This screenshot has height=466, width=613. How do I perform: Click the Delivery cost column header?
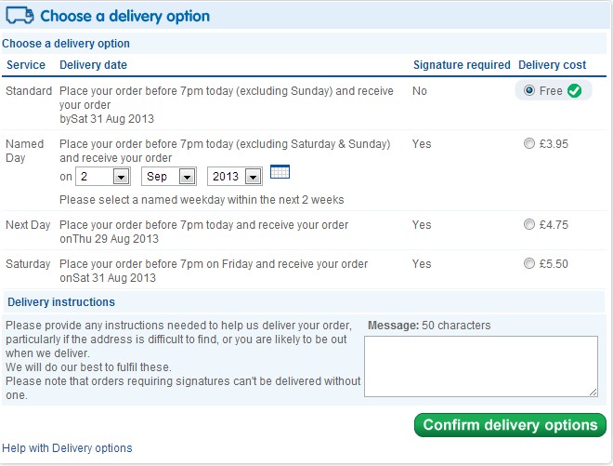pyautogui.click(x=552, y=65)
